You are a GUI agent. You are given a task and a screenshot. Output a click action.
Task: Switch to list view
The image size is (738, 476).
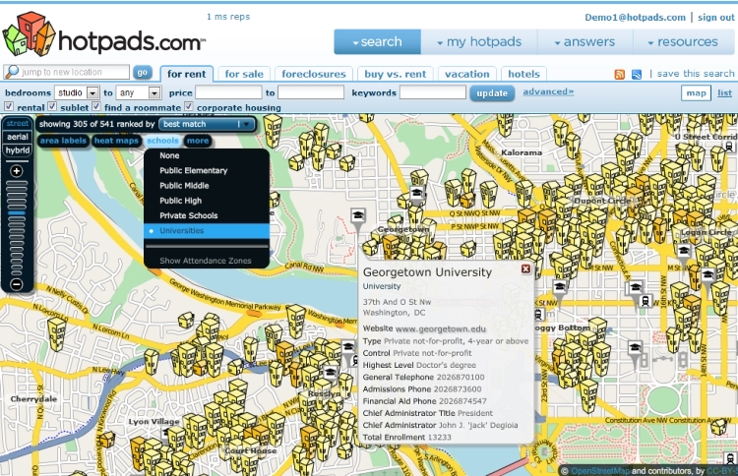tap(724, 93)
